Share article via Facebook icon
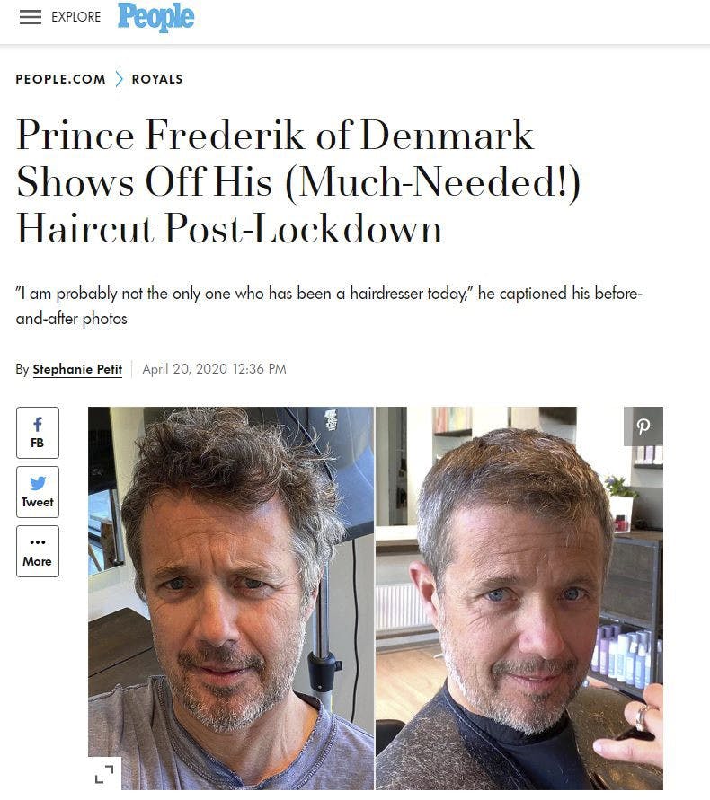 tap(37, 425)
